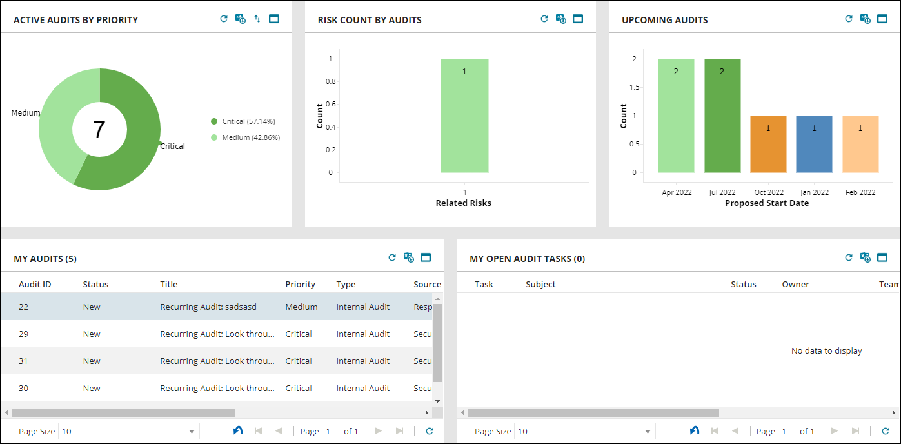
Task: Export the My Open Audit Tasks data
Action: pos(865,257)
